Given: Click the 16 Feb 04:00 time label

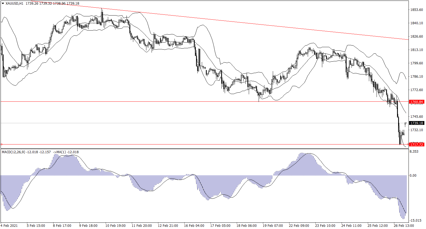Looking at the screenshot, I should [194, 226].
